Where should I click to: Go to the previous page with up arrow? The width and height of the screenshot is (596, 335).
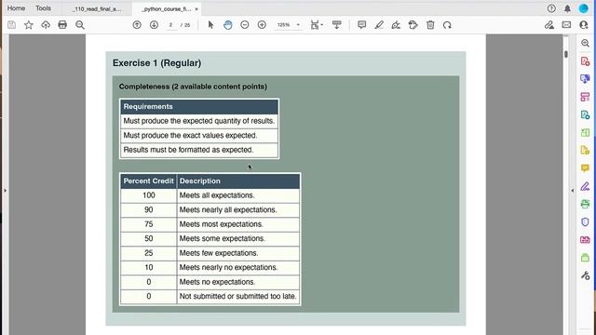[137, 25]
